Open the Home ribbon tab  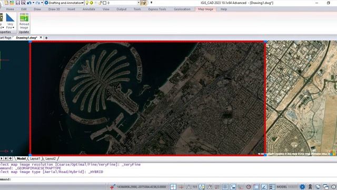(x=10, y=9)
